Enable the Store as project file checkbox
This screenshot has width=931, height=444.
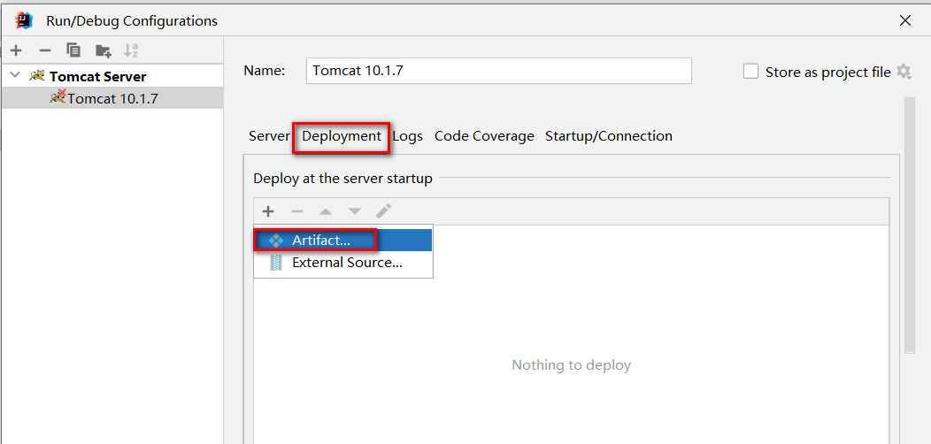click(x=751, y=72)
